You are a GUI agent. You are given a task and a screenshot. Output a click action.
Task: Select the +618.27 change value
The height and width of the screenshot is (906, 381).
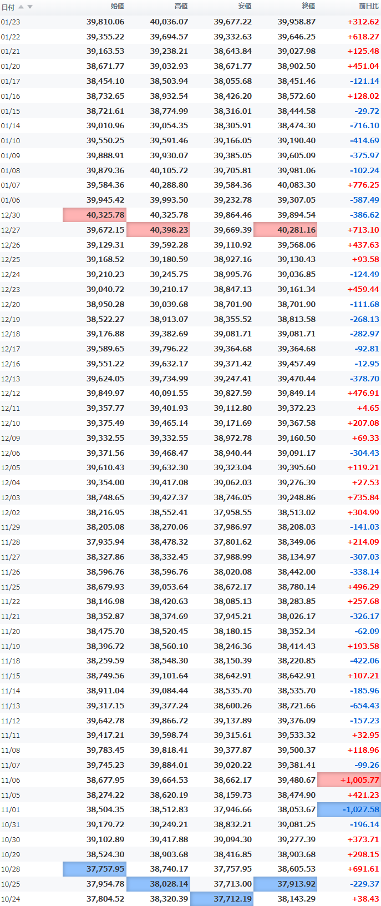click(x=363, y=37)
